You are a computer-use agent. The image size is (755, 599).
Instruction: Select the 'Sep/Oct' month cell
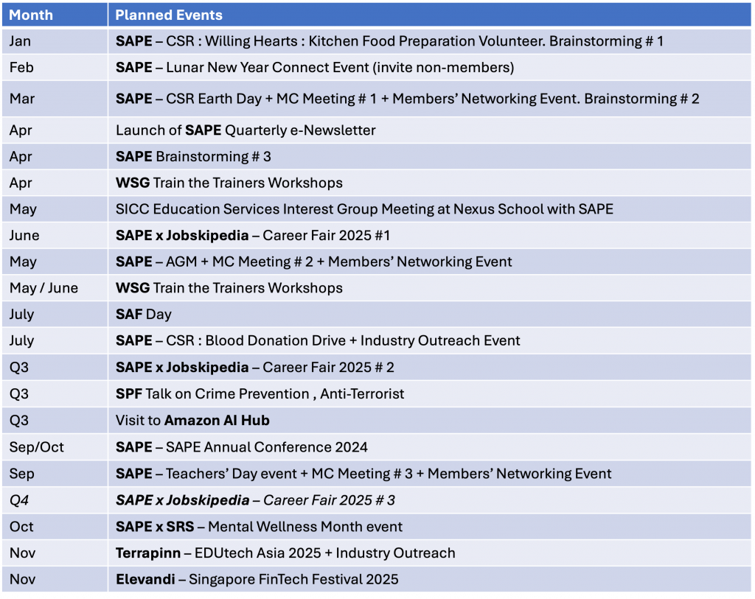pos(55,447)
